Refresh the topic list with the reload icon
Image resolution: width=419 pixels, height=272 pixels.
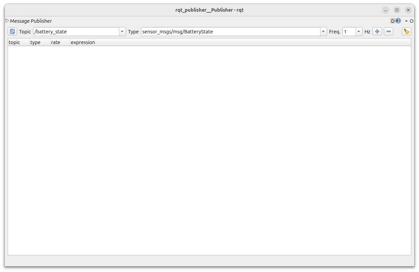click(12, 32)
